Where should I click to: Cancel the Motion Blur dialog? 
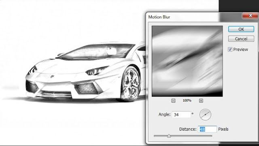click(241, 39)
